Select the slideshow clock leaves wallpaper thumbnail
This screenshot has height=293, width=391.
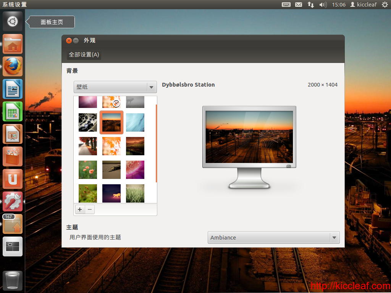tap(111, 102)
